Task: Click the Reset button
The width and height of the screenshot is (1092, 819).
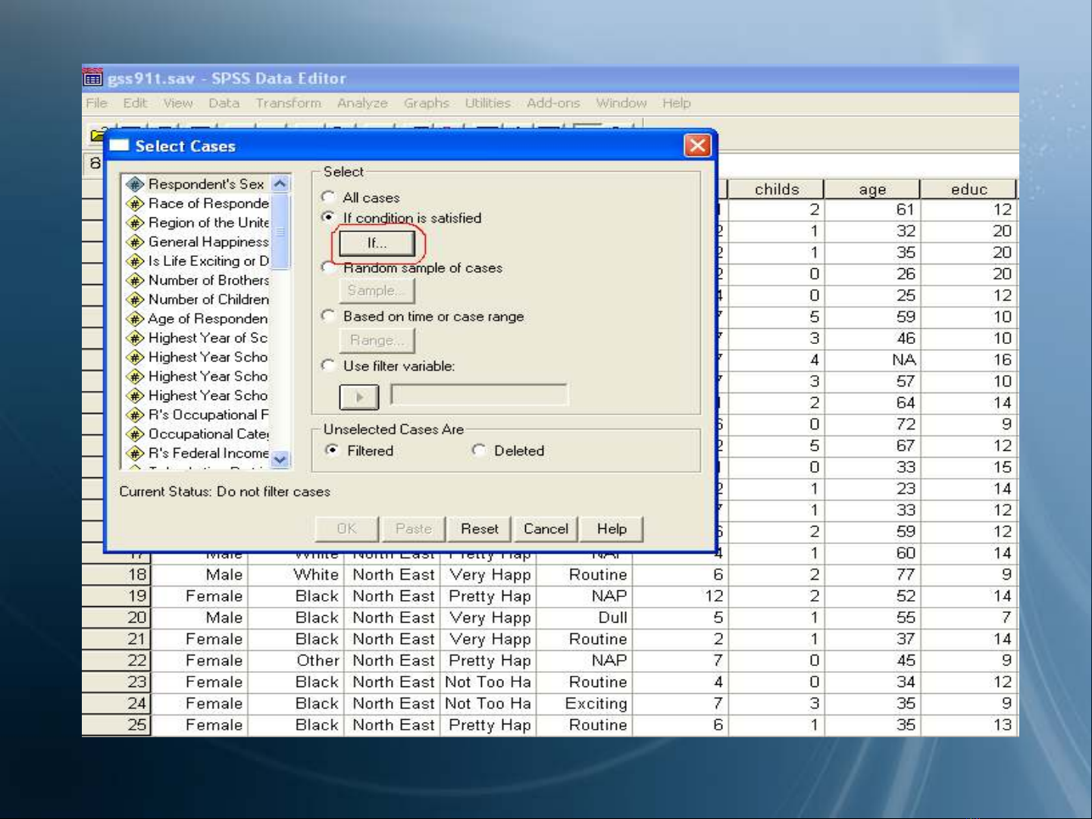Action: pyautogui.click(x=479, y=529)
